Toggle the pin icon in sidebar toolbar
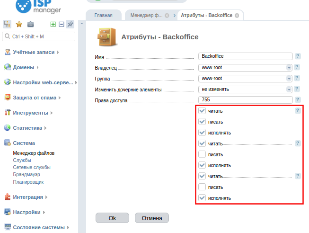 70,24
